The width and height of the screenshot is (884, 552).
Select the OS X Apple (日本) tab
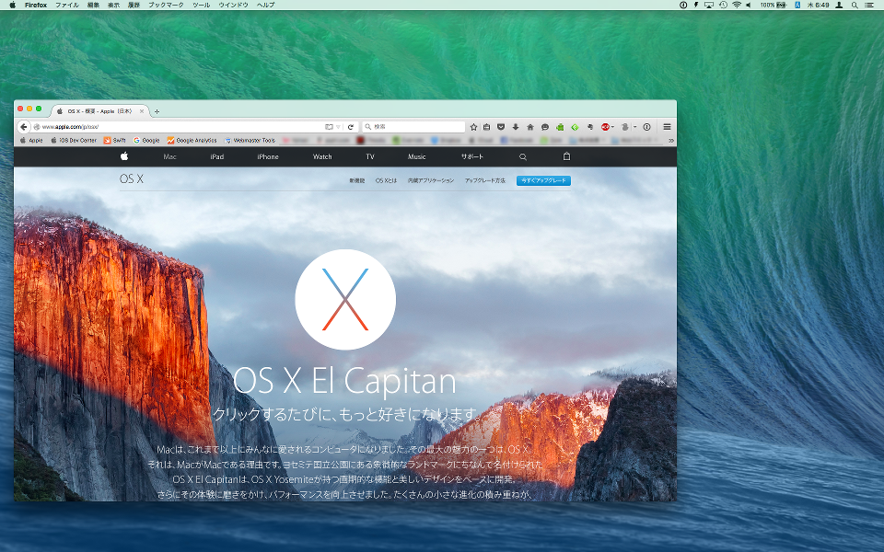click(99, 111)
